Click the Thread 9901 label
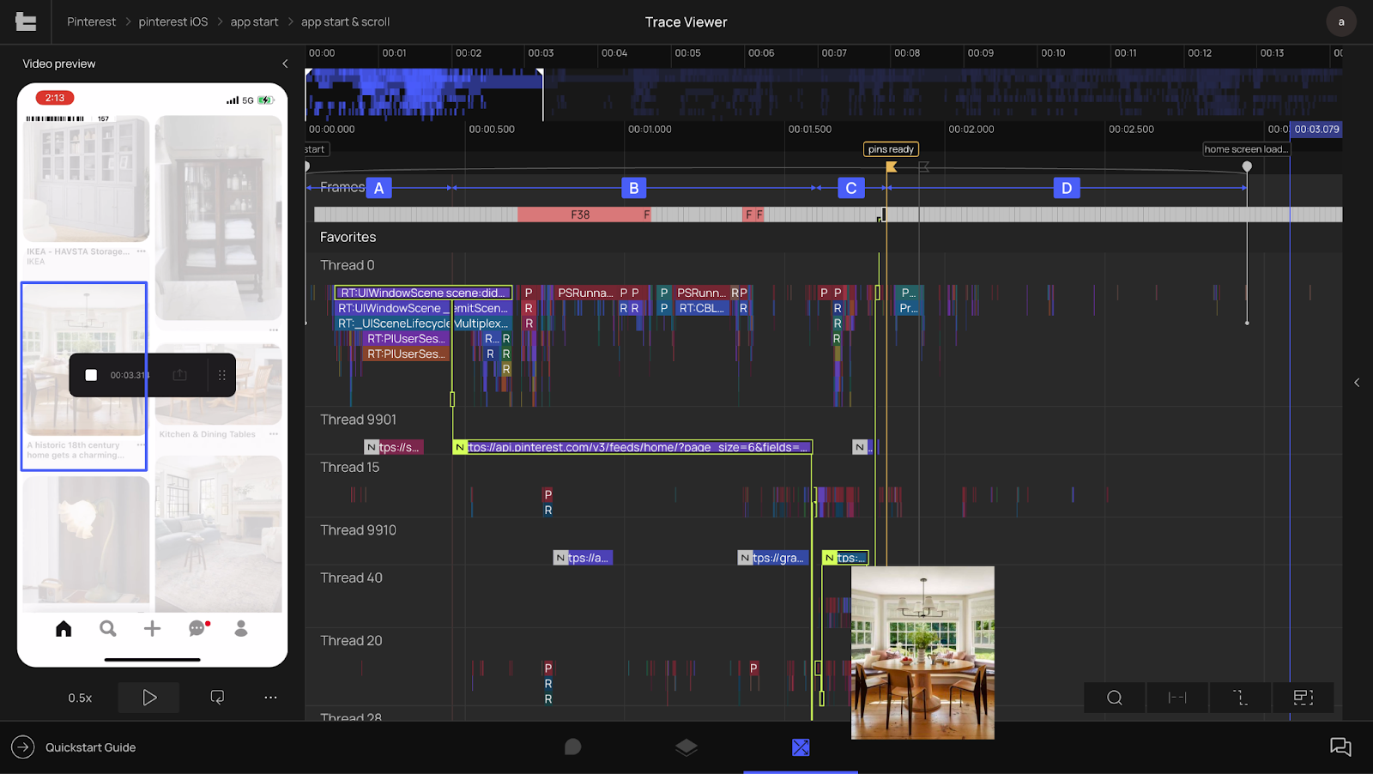Screen dimensions: 1373x774 (x=358, y=420)
